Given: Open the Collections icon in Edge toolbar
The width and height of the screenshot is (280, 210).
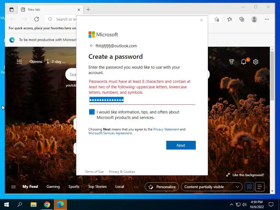Looking at the screenshot, I should click(242, 19).
